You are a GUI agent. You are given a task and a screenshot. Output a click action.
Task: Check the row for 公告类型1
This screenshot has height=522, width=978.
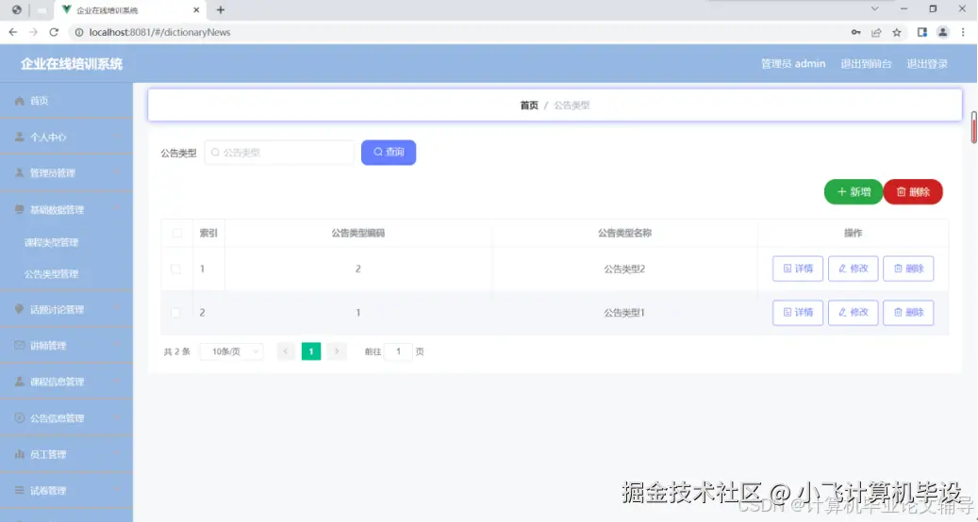click(176, 313)
